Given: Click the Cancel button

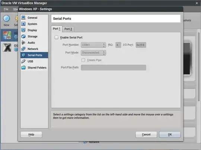Looking at the screenshot, I should 146,134.
